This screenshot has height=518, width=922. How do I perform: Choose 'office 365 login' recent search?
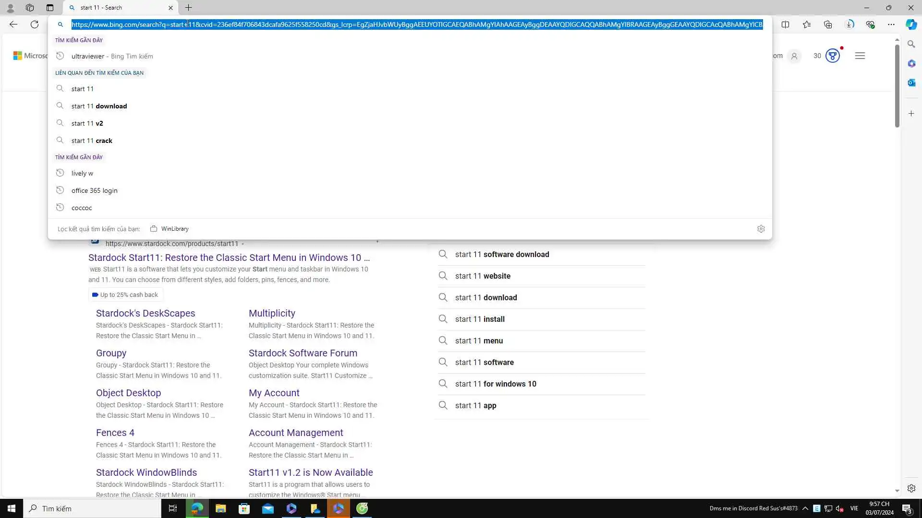pyautogui.click(x=94, y=190)
